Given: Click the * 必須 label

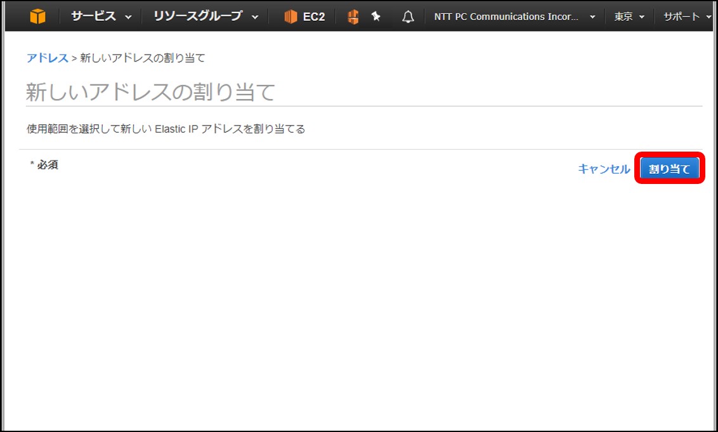Looking at the screenshot, I should point(44,165).
